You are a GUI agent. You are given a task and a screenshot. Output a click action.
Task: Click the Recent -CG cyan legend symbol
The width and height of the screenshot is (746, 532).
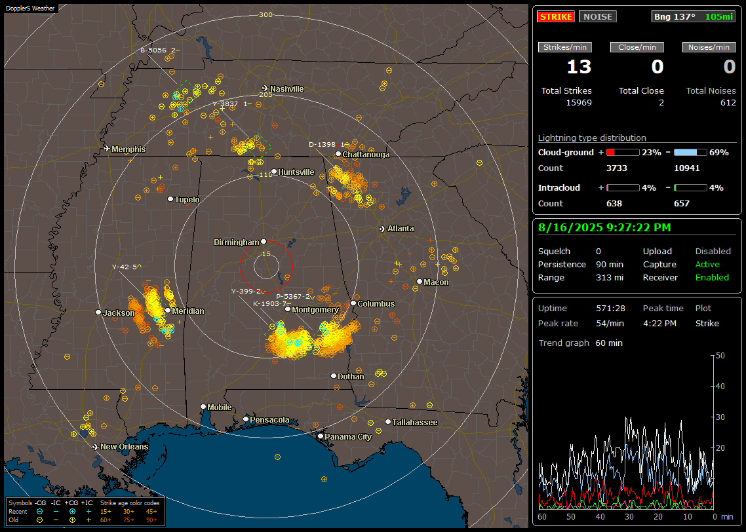(39, 512)
